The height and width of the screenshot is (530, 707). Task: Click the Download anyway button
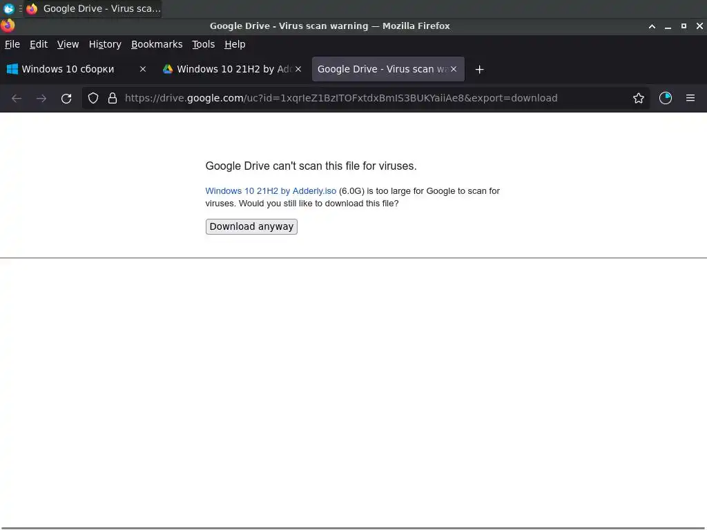point(251,226)
